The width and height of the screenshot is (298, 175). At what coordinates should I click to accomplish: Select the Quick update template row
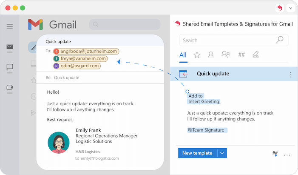coord(234,74)
